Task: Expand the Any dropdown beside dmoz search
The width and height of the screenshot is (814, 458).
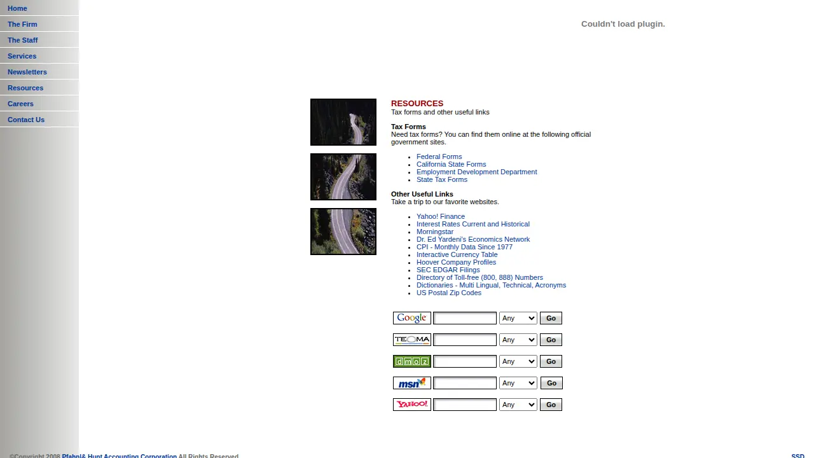Action: tap(518, 361)
